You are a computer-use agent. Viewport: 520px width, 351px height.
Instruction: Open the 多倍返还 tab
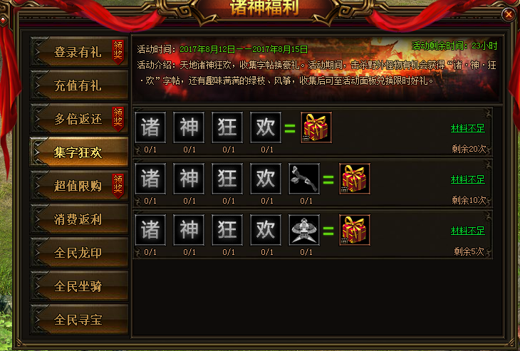[79, 119]
